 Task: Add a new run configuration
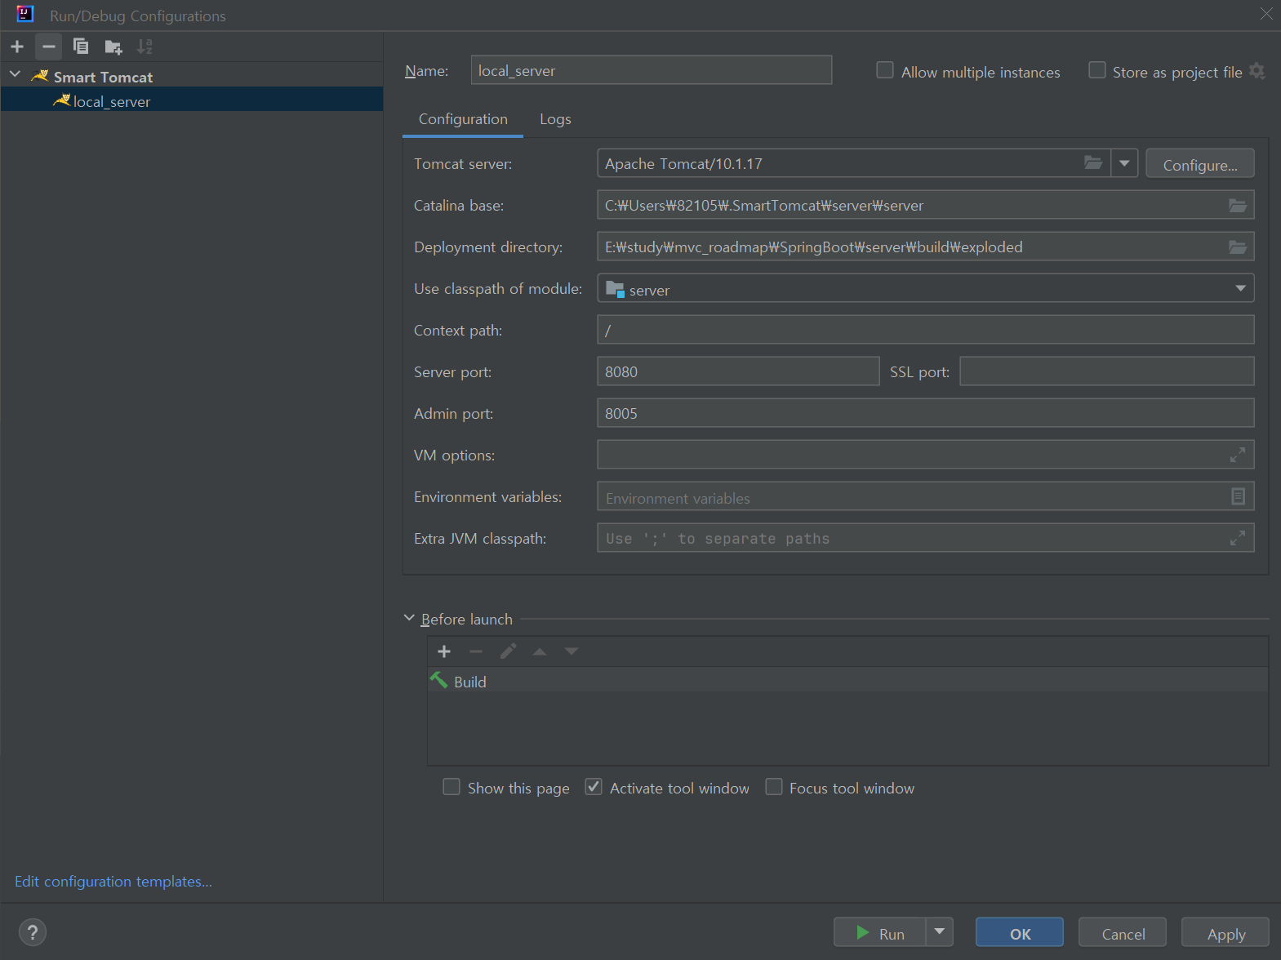point(17,47)
